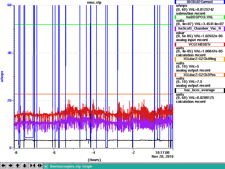This screenshot has height=169, width=225.
Task: Select the haBDSPOS.VAL legend label
Action: [200, 17]
